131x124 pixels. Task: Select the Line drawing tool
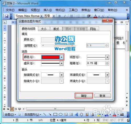click(45, 114)
